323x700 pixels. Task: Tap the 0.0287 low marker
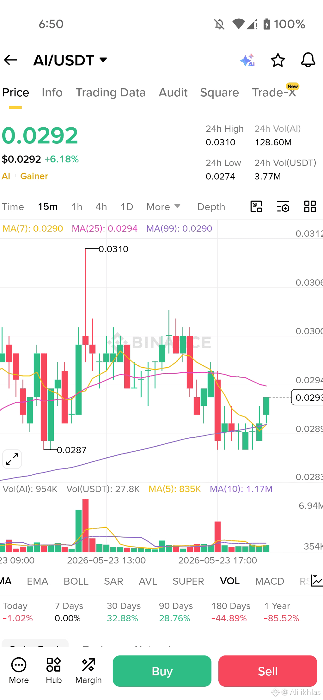(x=71, y=450)
